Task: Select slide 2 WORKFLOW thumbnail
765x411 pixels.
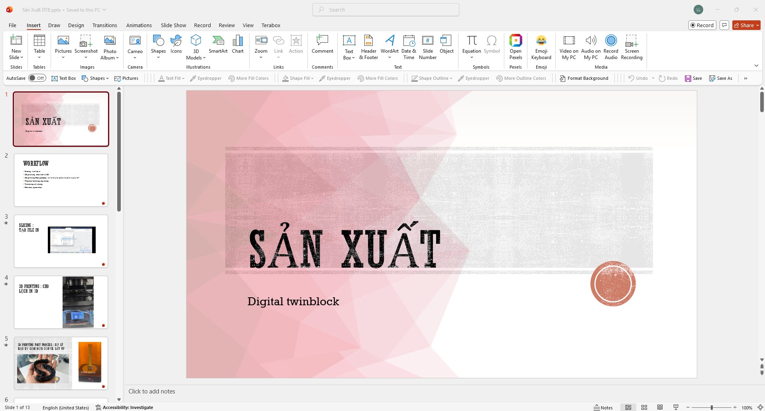Action: pos(61,180)
